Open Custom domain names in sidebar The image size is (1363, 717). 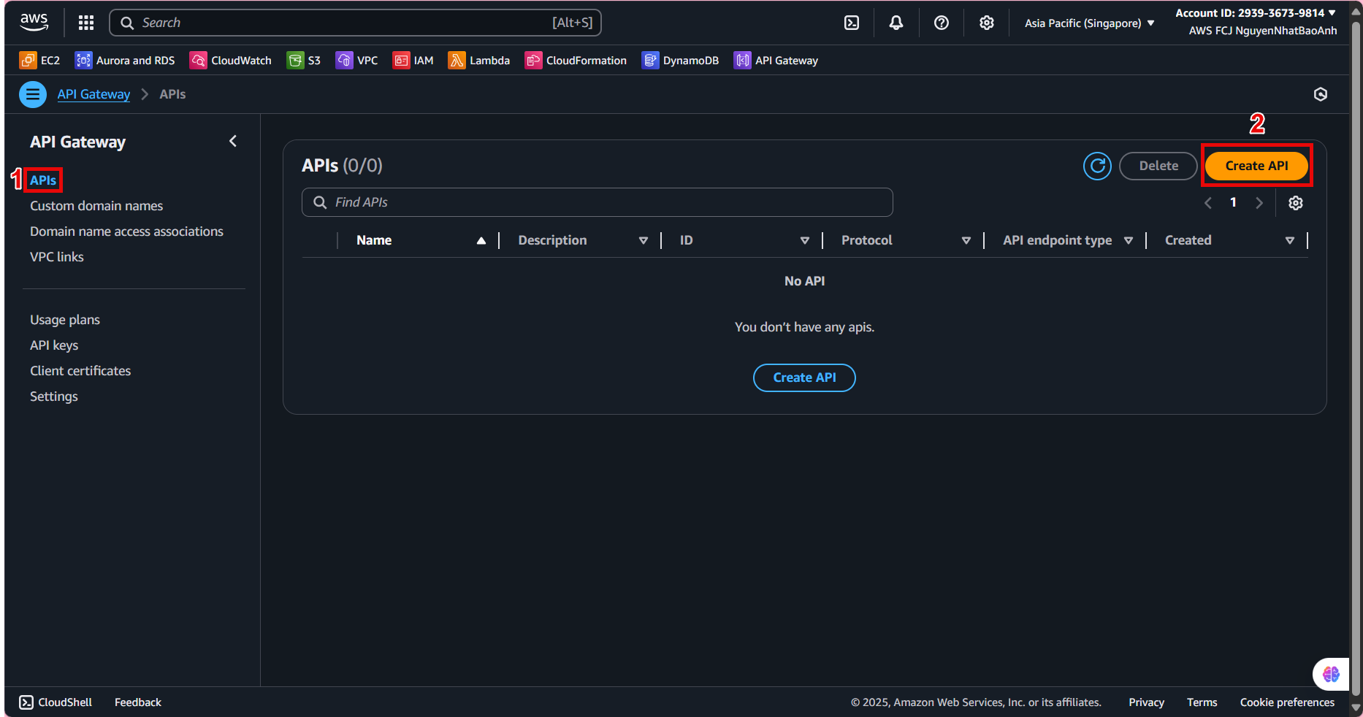tap(96, 206)
